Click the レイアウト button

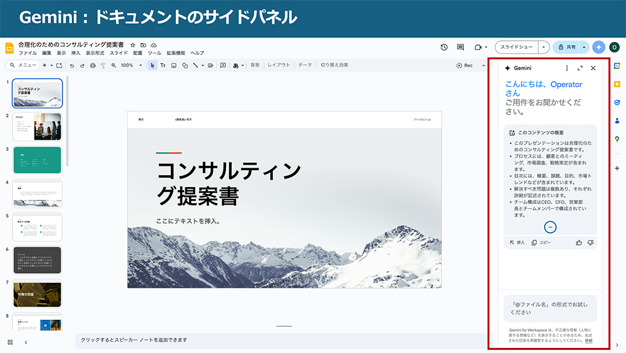tap(279, 65)
